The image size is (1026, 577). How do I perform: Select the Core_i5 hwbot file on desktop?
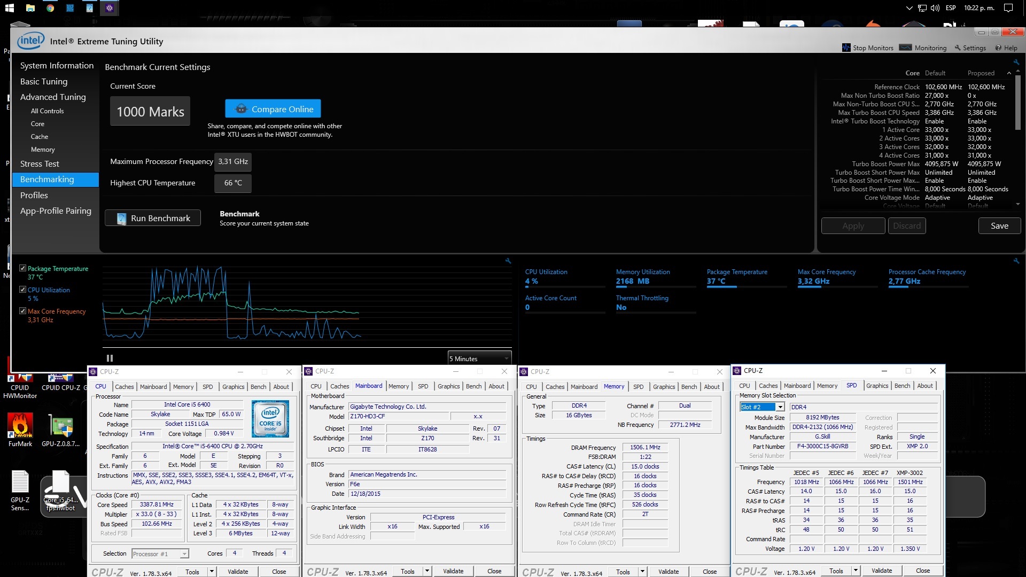(60, 490)
